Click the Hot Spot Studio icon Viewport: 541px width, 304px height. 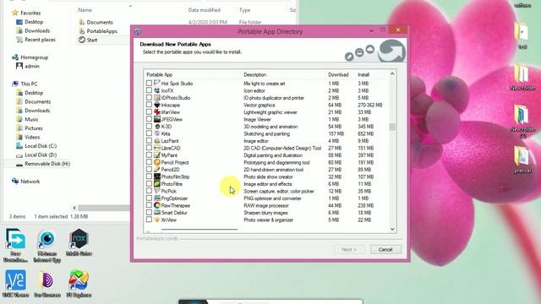(x=157, y=83)
